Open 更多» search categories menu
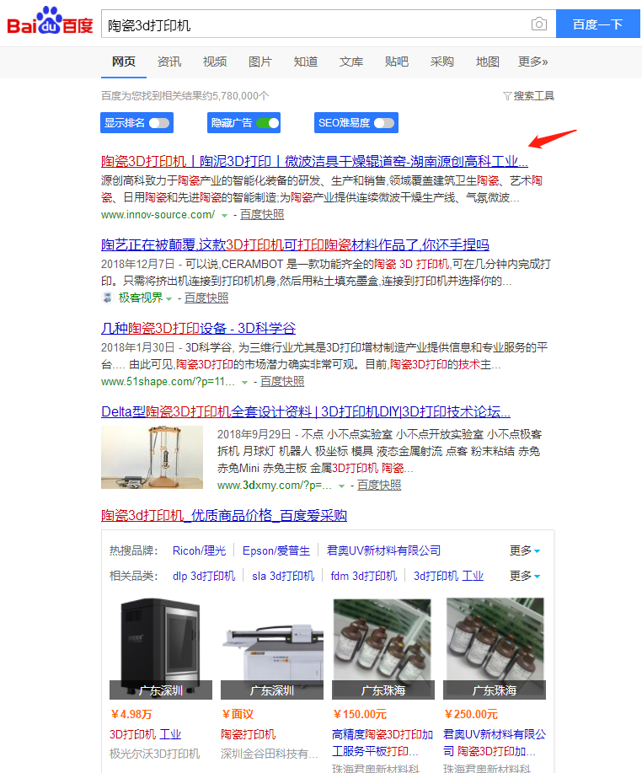 pos(532,62)
